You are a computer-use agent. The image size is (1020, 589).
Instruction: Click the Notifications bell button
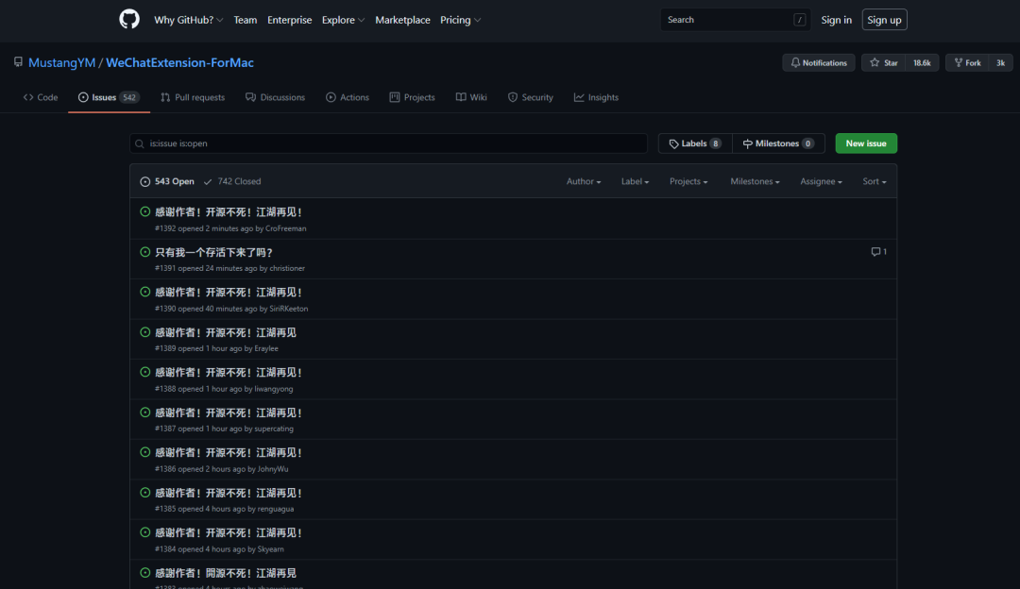click(818, 63)
